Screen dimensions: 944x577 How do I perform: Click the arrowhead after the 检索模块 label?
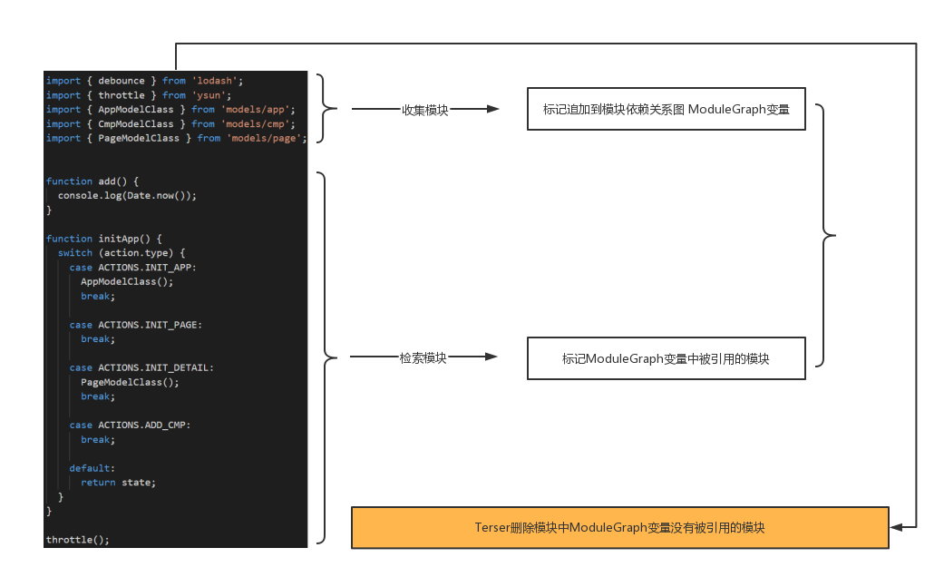[x=491, y=357]
